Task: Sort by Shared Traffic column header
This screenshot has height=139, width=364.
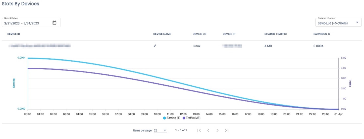Action: point(275,34)
